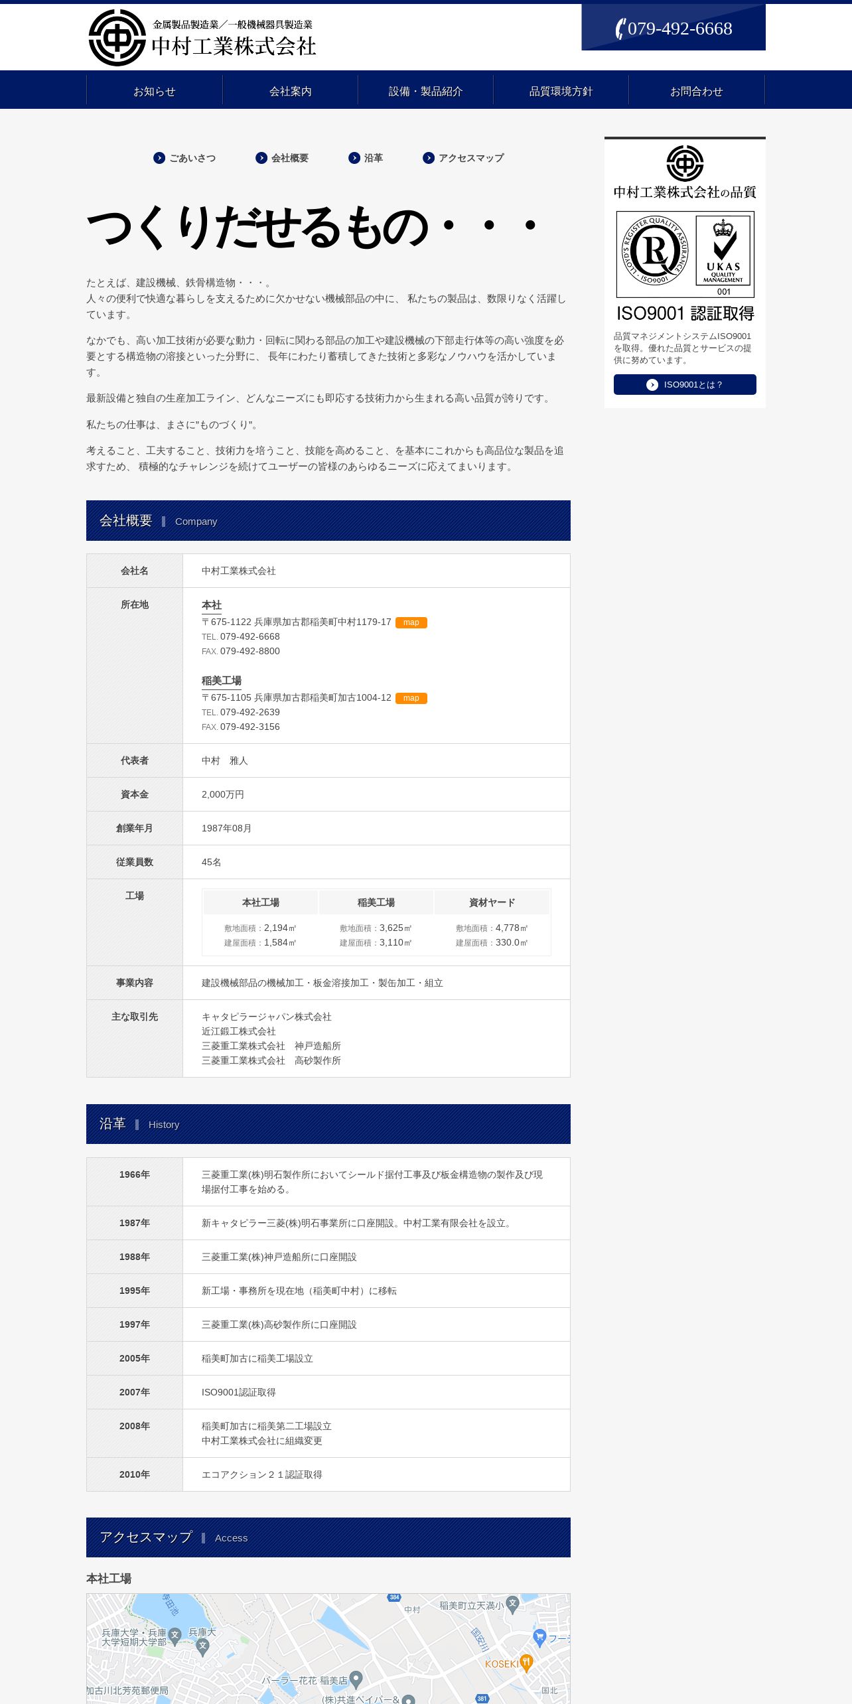This screenshot has height=1704, width=852.
Task: Click the UKAS Quality Management badge
Action: (x=723, y=251)
